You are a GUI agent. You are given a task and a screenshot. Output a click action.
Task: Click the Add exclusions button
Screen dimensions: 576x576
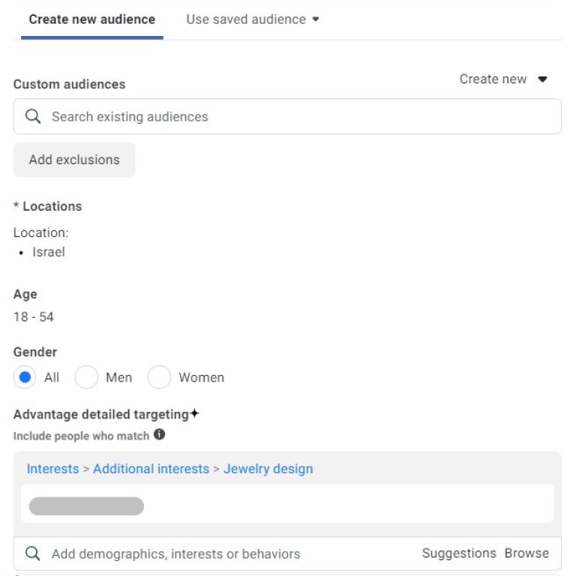[74, 160]
